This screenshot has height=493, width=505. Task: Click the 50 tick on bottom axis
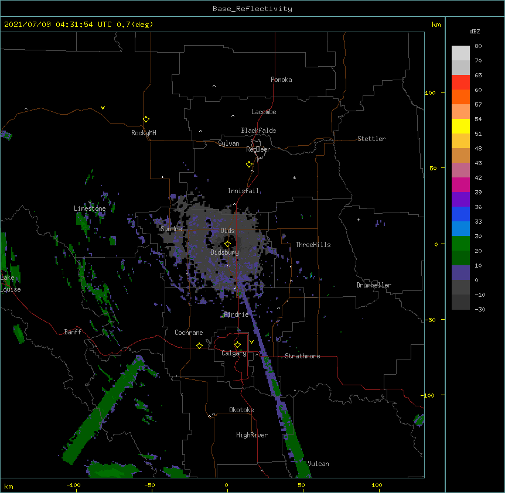pos(301,485)
